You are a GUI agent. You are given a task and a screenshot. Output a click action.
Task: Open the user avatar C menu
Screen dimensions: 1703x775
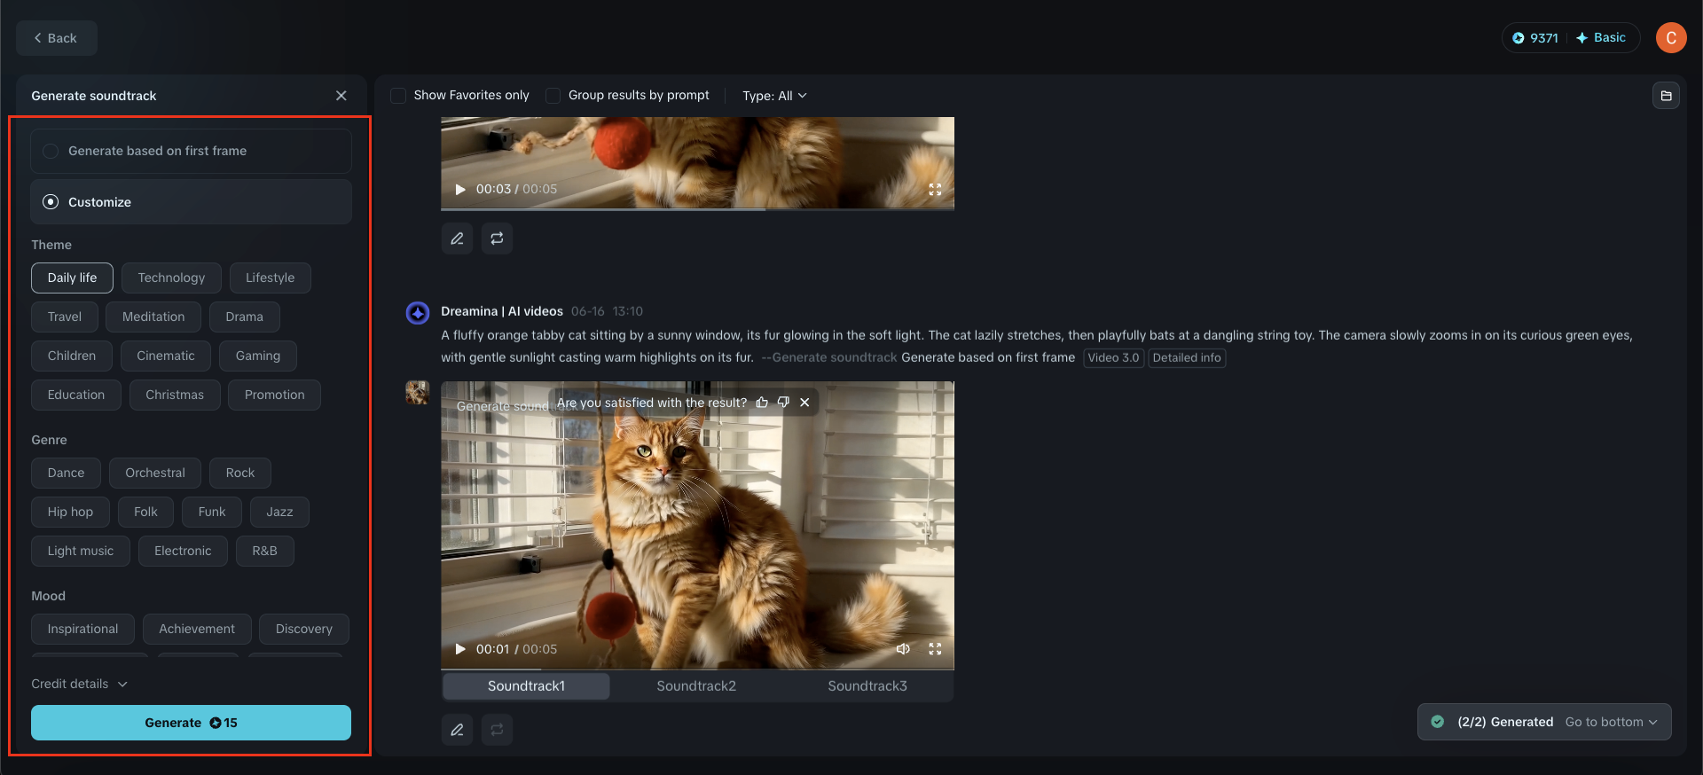[x=1671, y=38]
